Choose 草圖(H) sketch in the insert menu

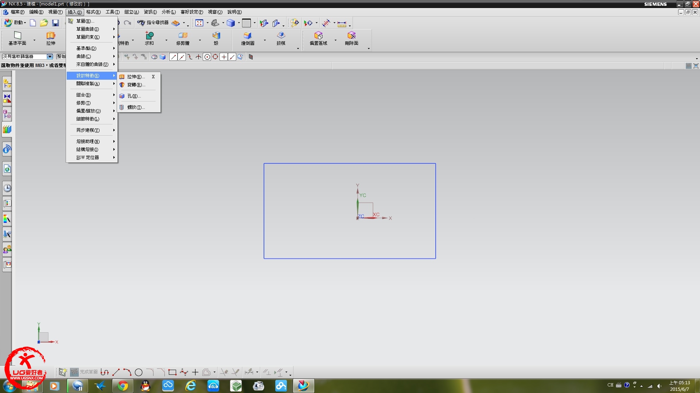pos(92,21)
